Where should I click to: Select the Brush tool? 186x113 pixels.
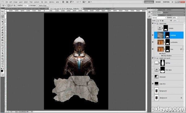point(2,30)
